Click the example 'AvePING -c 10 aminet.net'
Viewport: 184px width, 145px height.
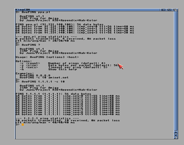(44, 78)
